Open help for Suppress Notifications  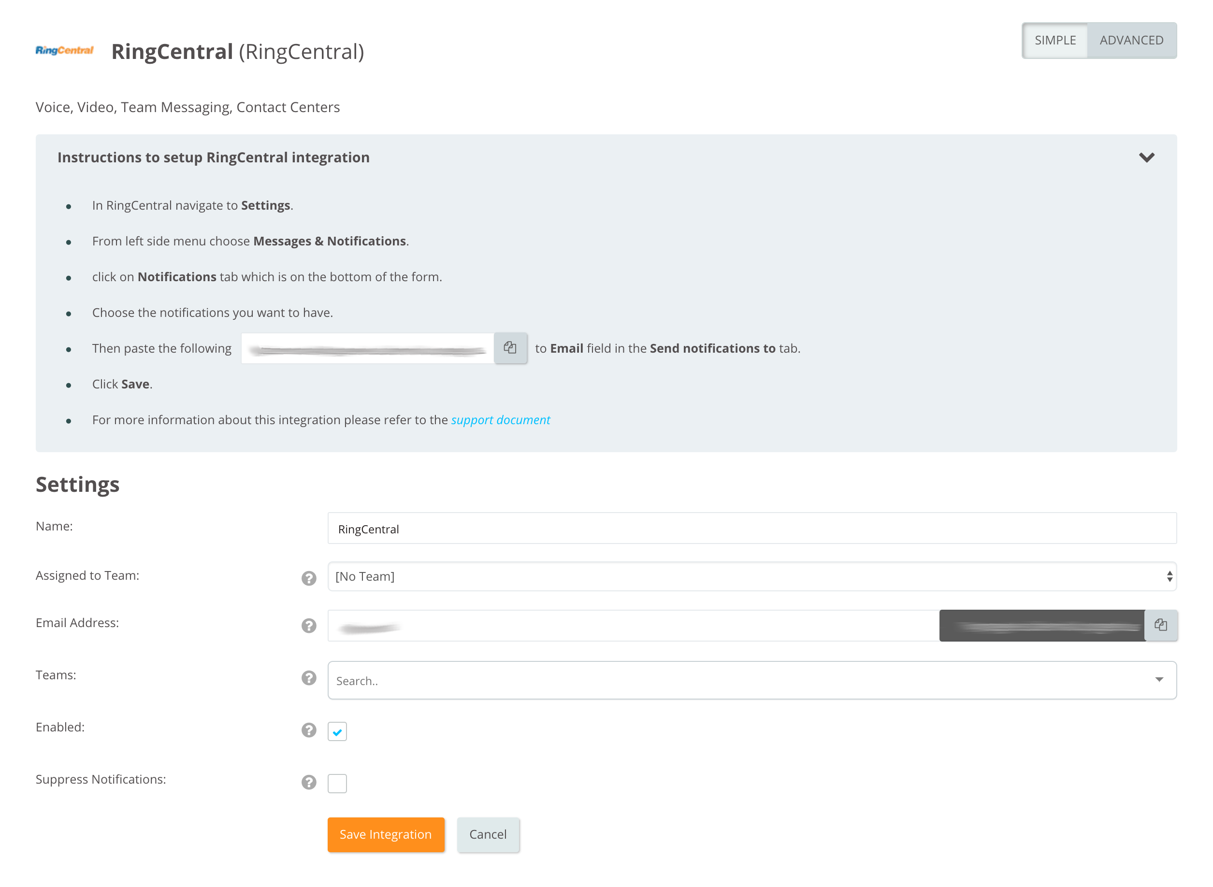point(309,782)
